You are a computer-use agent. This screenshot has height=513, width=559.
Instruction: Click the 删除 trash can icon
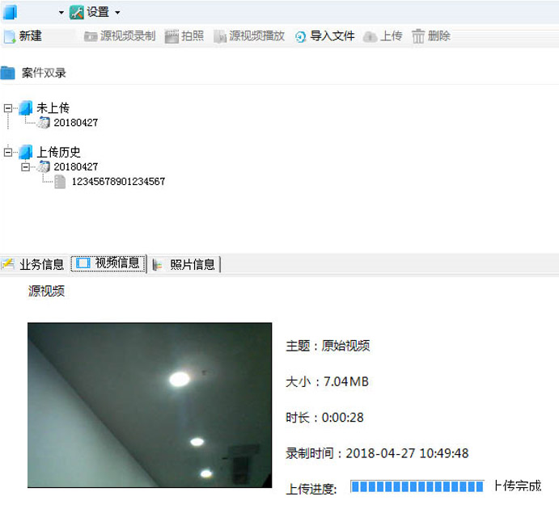[x=418, y=36]
